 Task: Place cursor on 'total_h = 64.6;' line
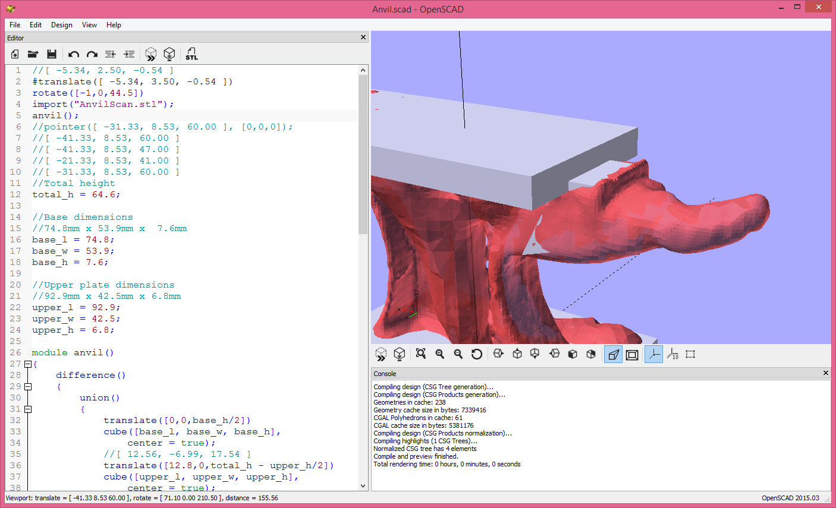coord(76,195)
